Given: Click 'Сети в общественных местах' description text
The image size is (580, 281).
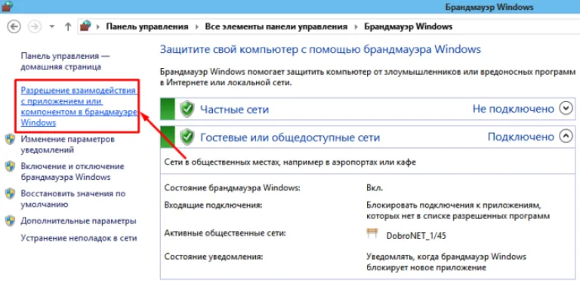Looking at the screenshot, I should [x=290, y=162].
